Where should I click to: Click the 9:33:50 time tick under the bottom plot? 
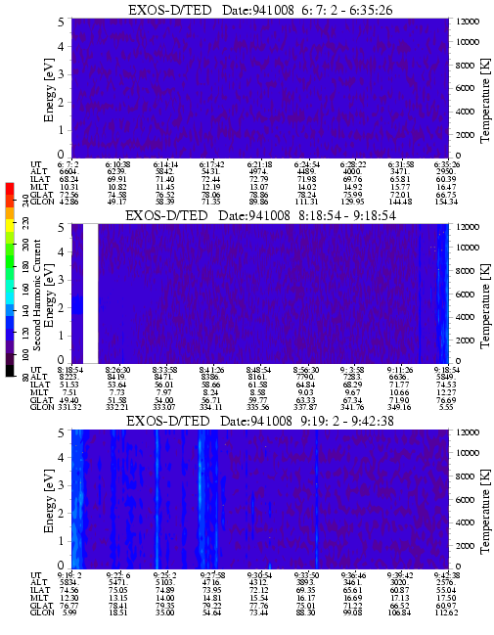[306, 575]
